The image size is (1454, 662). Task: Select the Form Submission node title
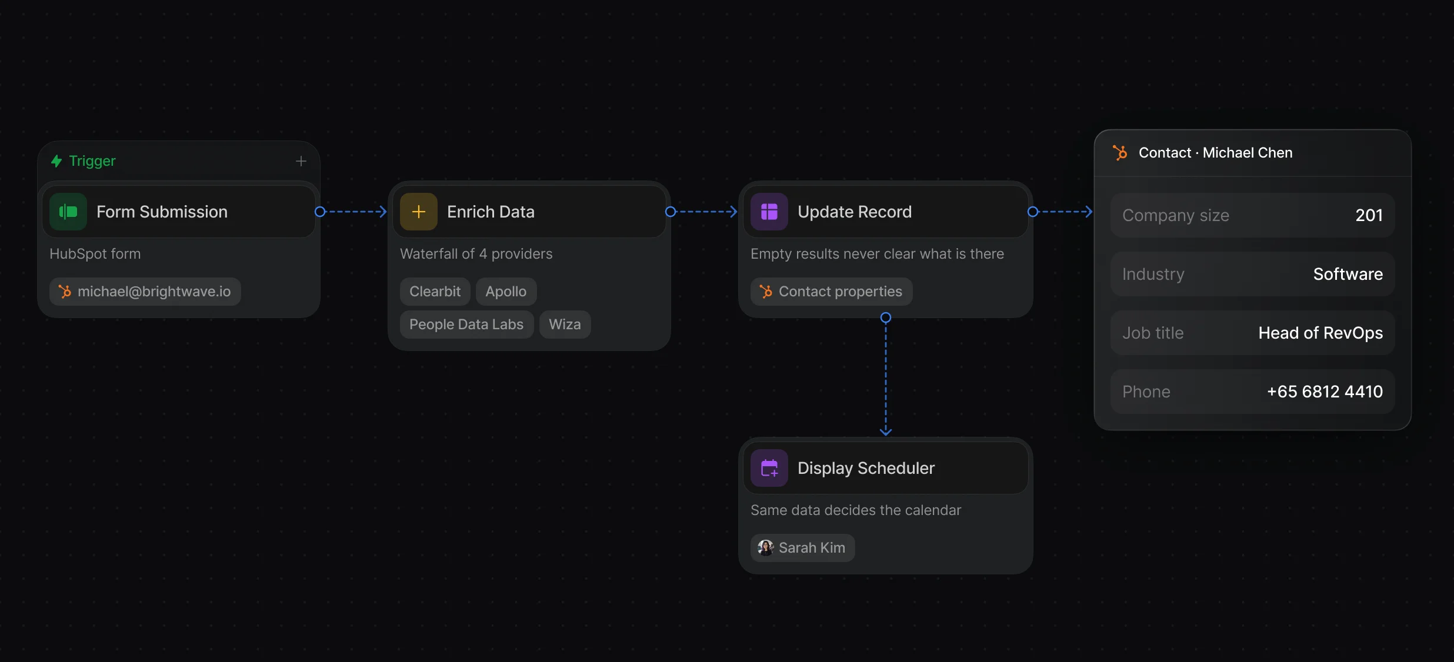(x=162, y=212)
